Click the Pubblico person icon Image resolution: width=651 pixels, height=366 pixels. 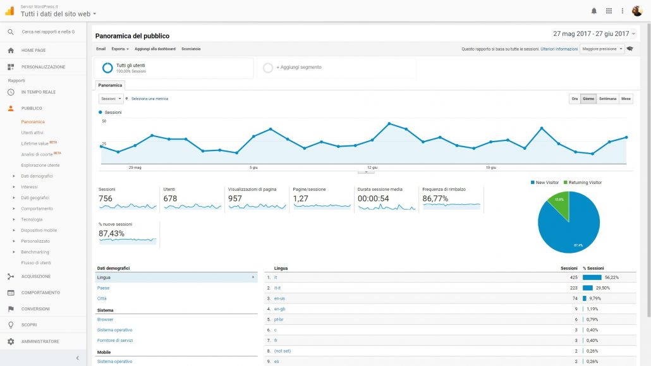coord(11,108)
